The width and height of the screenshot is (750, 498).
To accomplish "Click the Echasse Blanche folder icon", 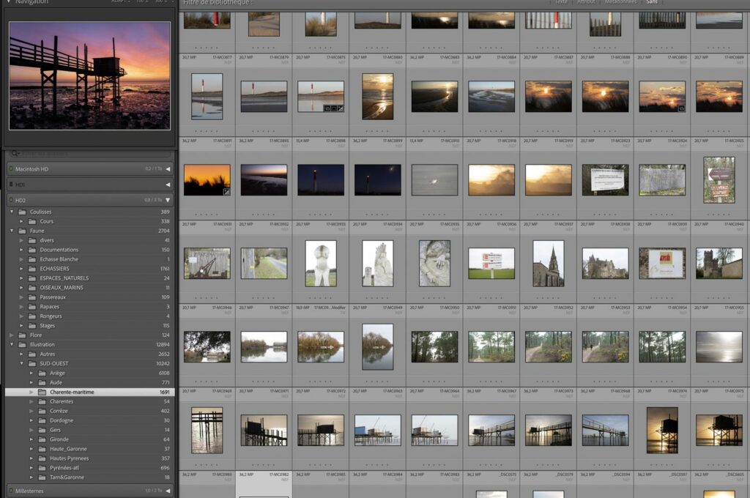I will click(x=32, y=259).
